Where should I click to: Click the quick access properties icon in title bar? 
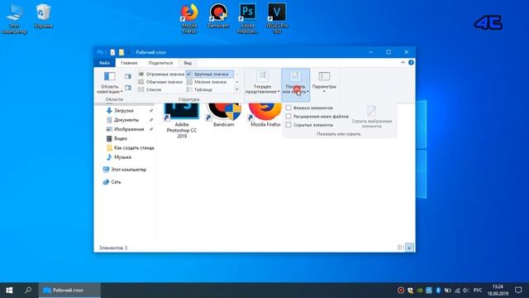(112, 52)
